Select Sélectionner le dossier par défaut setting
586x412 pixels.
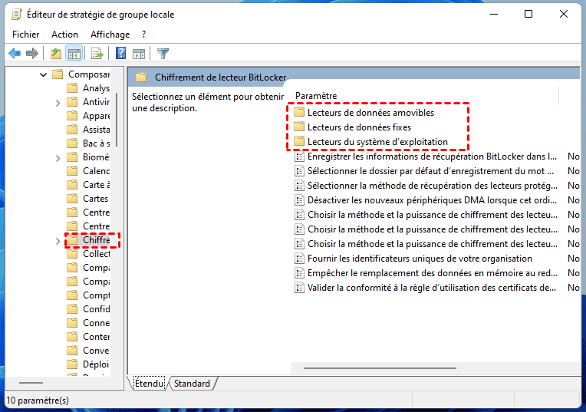(x=424, y=171)
